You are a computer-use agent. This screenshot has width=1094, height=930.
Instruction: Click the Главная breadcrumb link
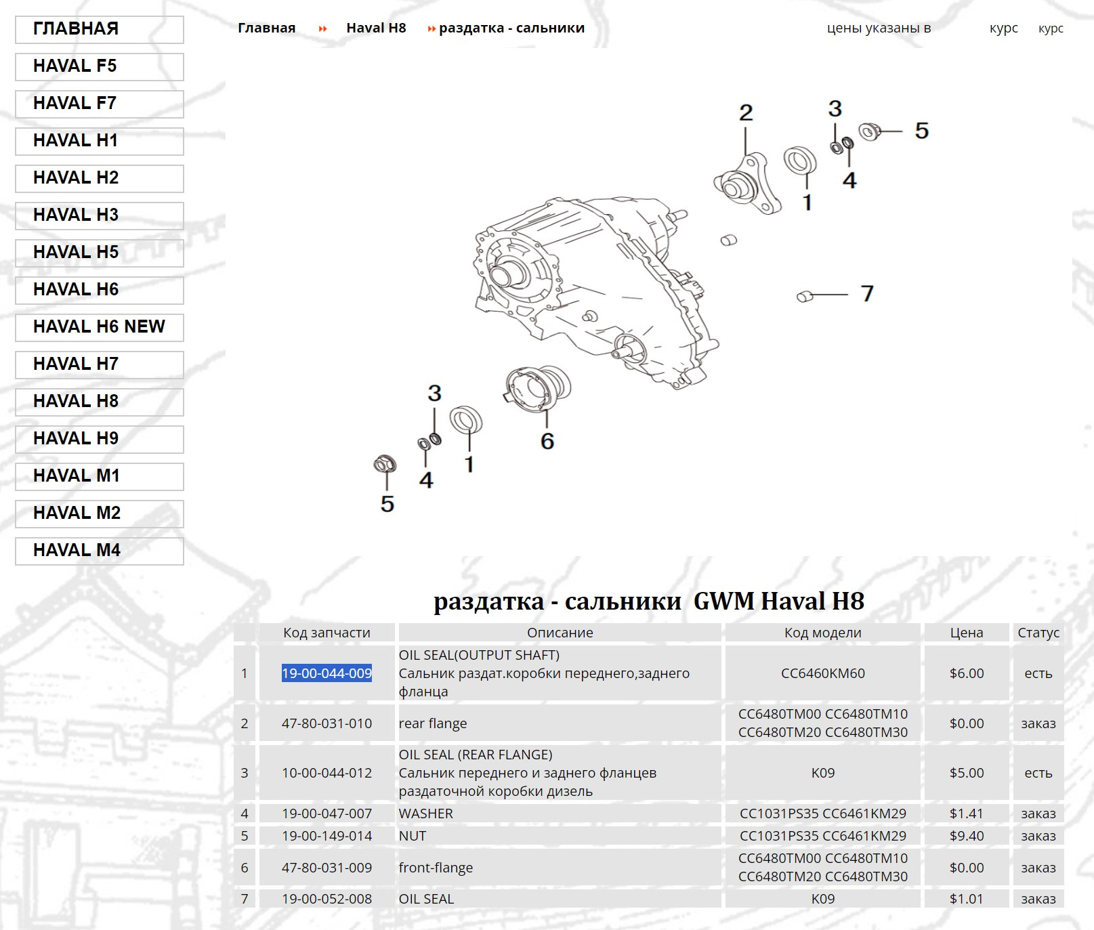[267, 28]
